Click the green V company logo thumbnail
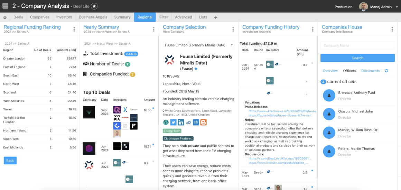The image size is (401, 190). pyautogui.click(x=89, y=112)
